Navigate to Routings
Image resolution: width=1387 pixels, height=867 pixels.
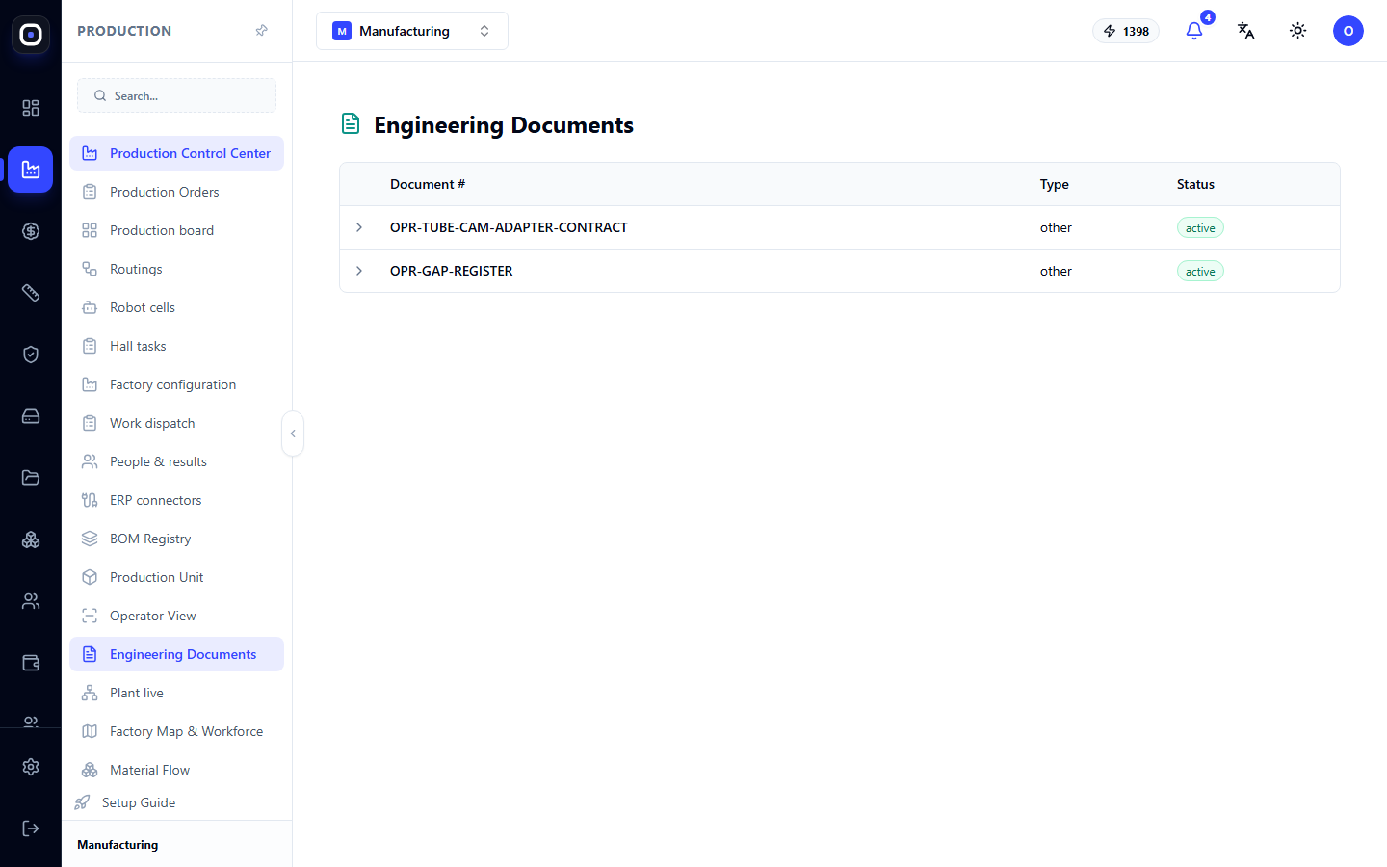pyautogui.click(x=176, y=269)
